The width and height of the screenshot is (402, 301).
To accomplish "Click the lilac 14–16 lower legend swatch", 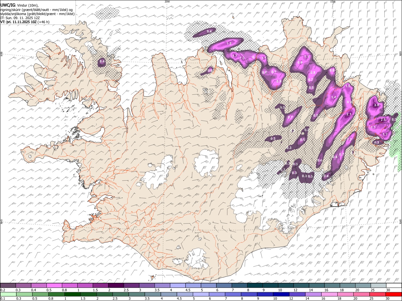I will [x=313, y=294].
